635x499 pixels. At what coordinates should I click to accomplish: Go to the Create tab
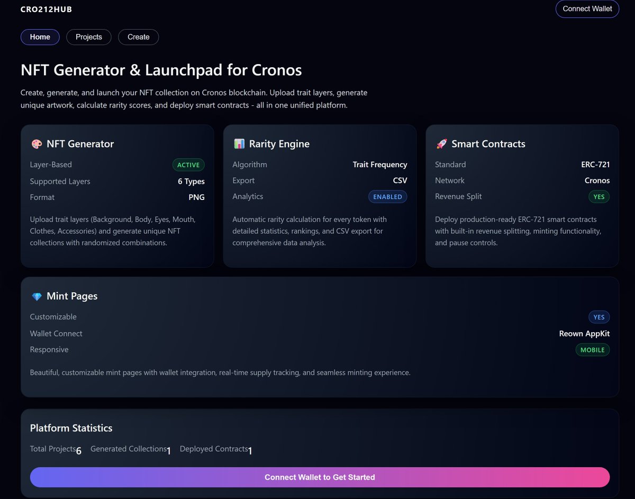click(x=139, y=37)
